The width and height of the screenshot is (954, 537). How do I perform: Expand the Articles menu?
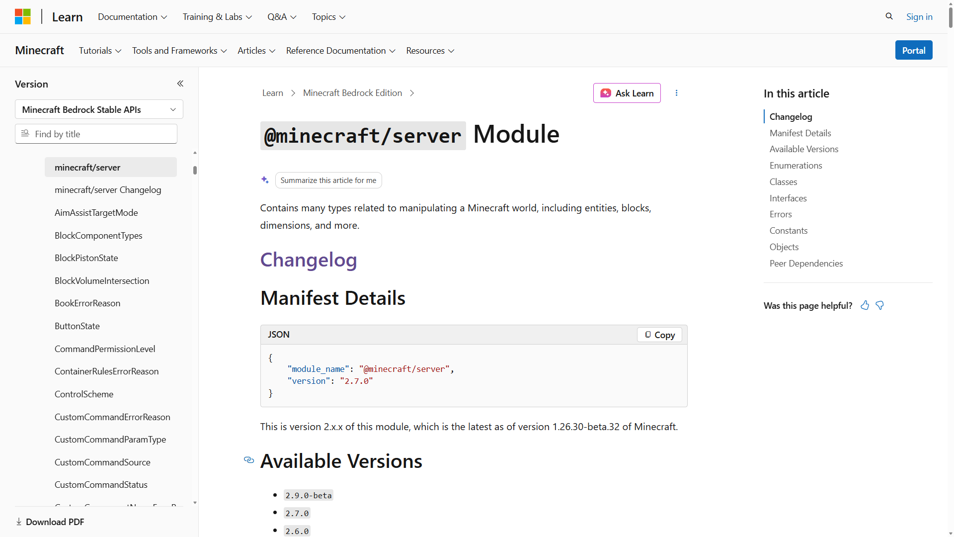point(256,51)
